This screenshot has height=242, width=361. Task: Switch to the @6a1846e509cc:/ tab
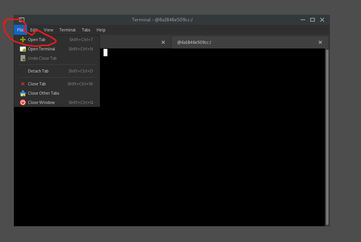[x=250, y=42]
